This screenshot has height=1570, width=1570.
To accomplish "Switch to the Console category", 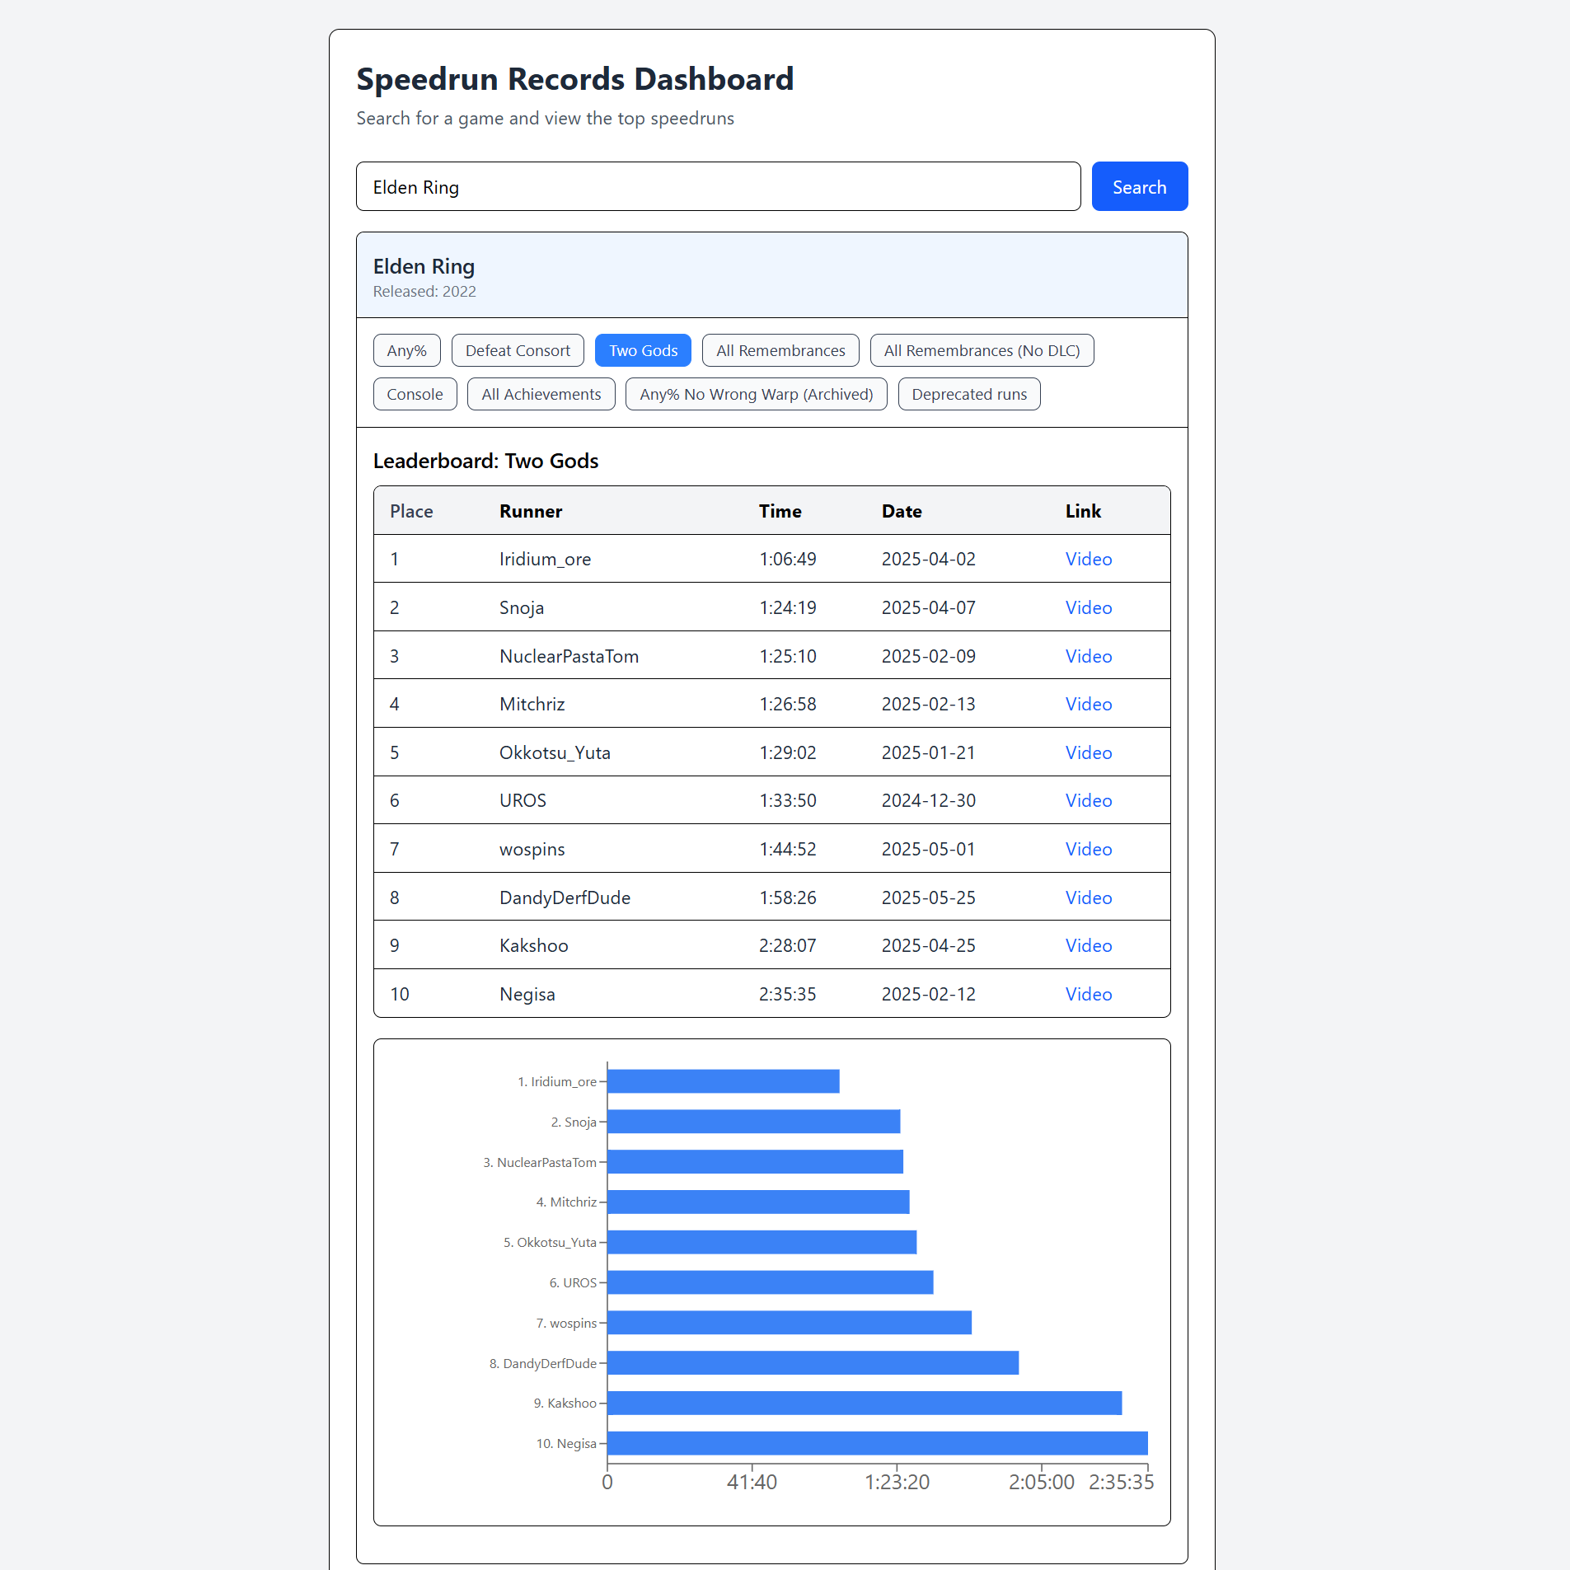I will pos(415,394).
